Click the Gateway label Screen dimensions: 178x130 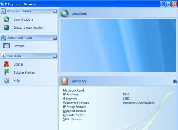(x=70, y=99)
